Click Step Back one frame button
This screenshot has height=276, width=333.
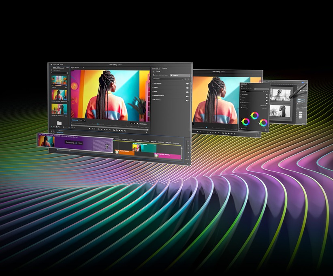102,129
